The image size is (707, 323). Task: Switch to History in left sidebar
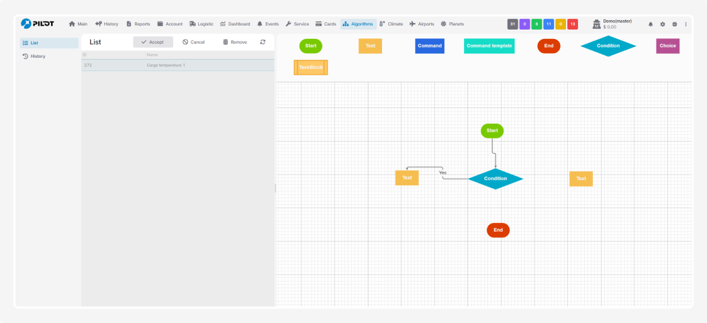[x=38, y=56]
